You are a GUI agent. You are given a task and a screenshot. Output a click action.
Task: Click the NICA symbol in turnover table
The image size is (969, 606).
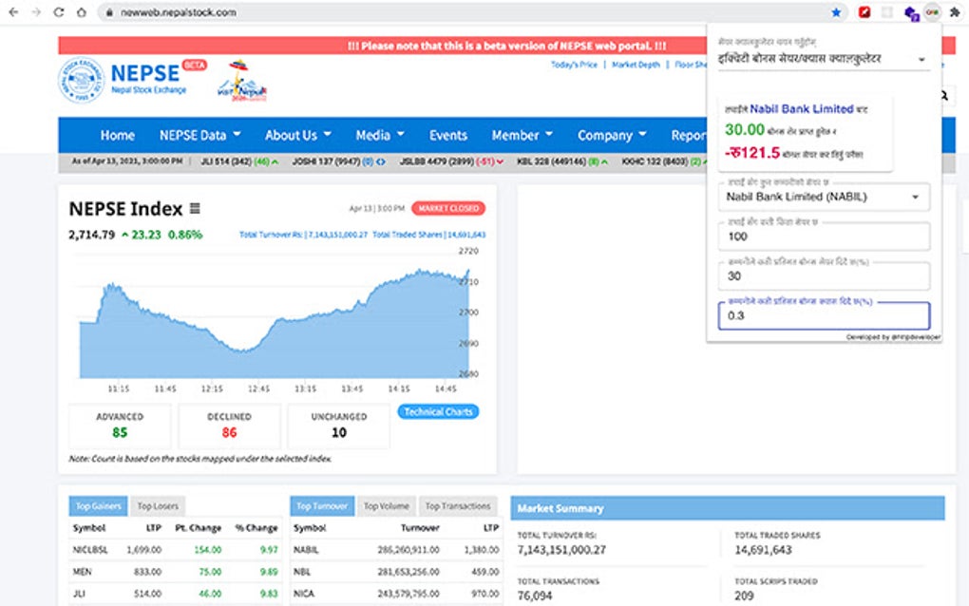[304, 594]
